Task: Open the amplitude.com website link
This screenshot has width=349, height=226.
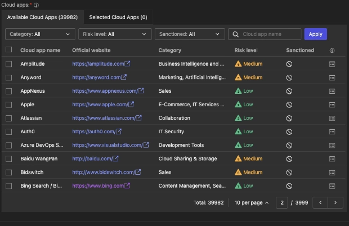Action: point(101,64)
